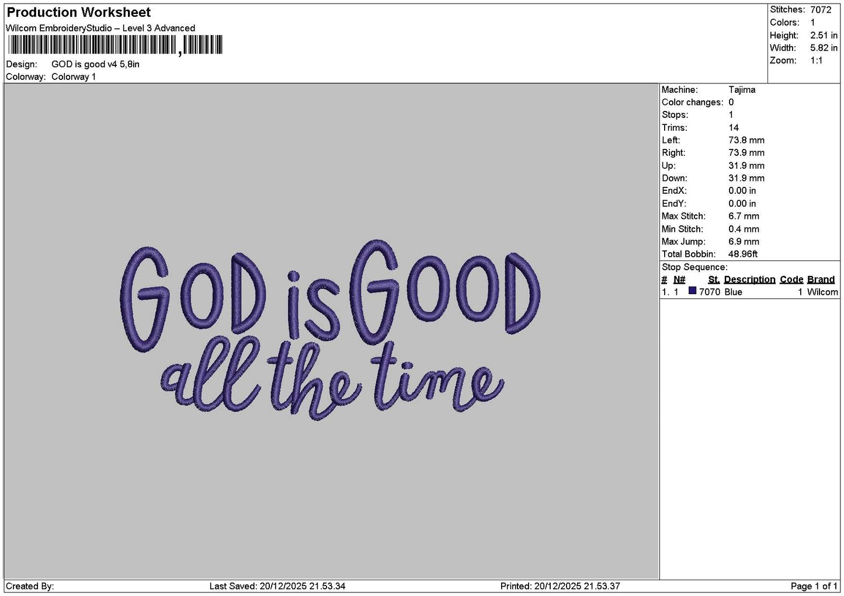Click the 'Created By:' footer label

point(30,586)
